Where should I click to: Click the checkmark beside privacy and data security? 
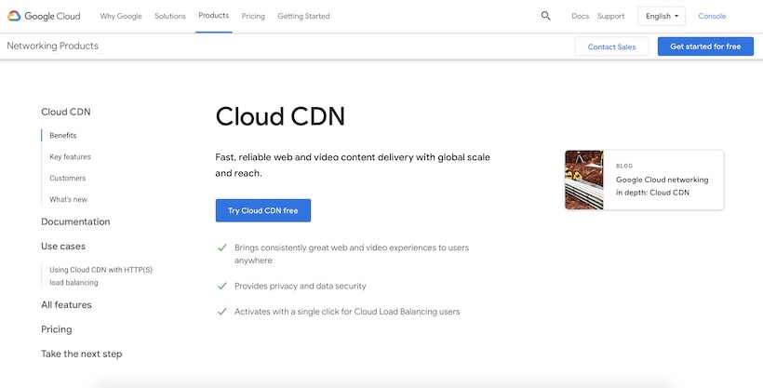[222, 287]
